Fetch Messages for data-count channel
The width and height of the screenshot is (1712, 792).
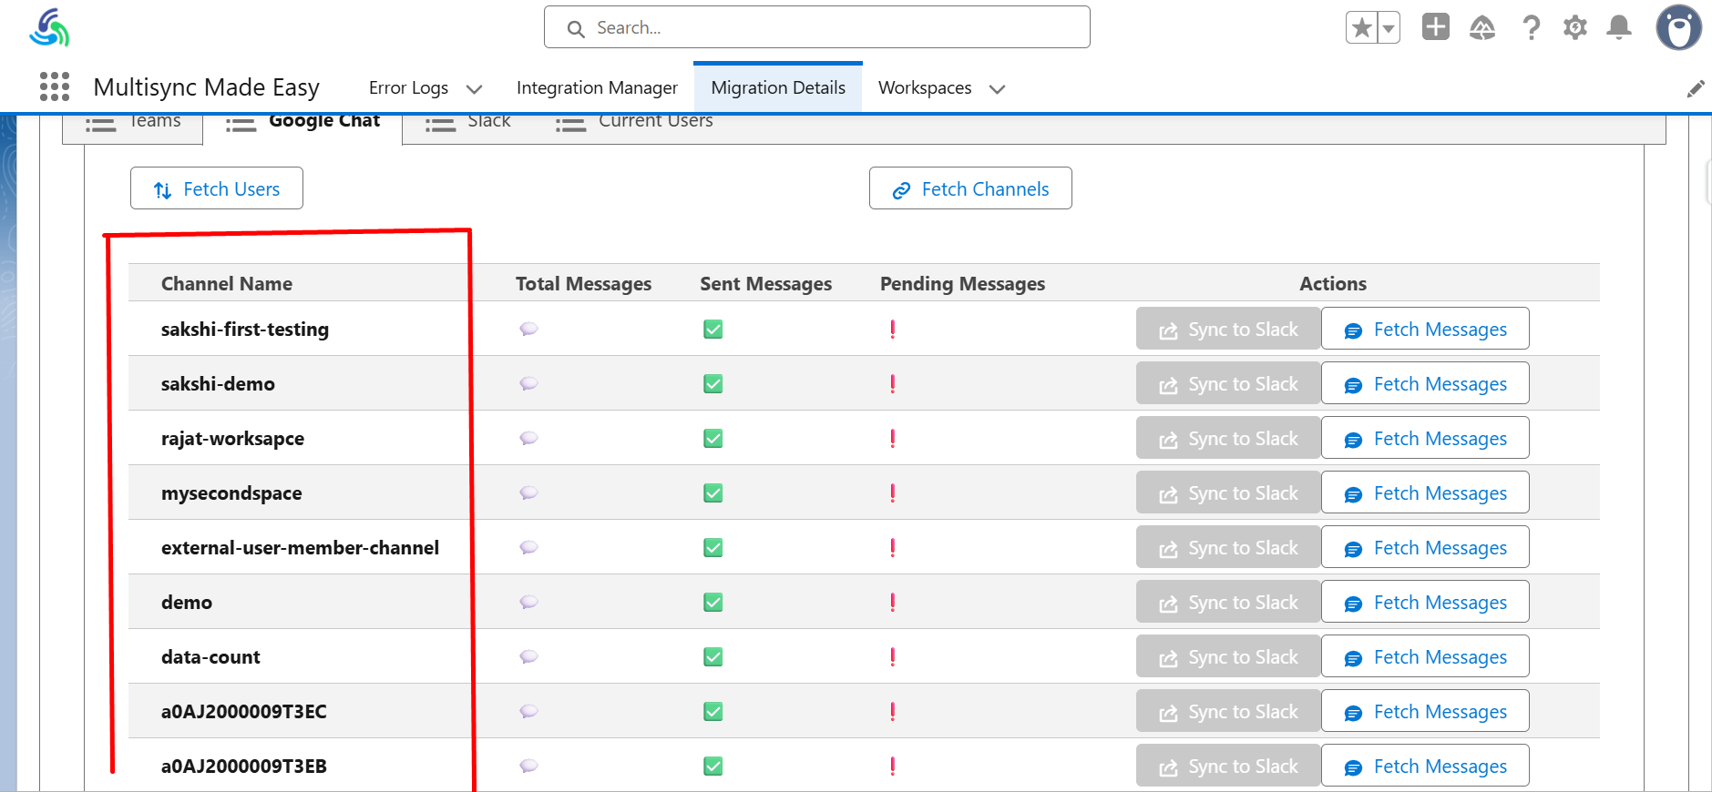[1425, 656]
